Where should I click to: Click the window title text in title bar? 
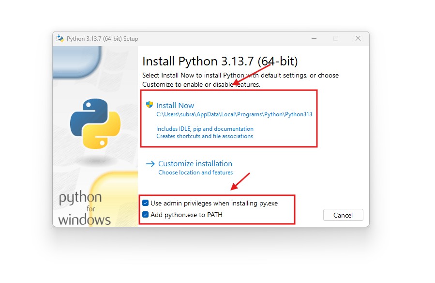pyautogui.click(x=103, y=39)
